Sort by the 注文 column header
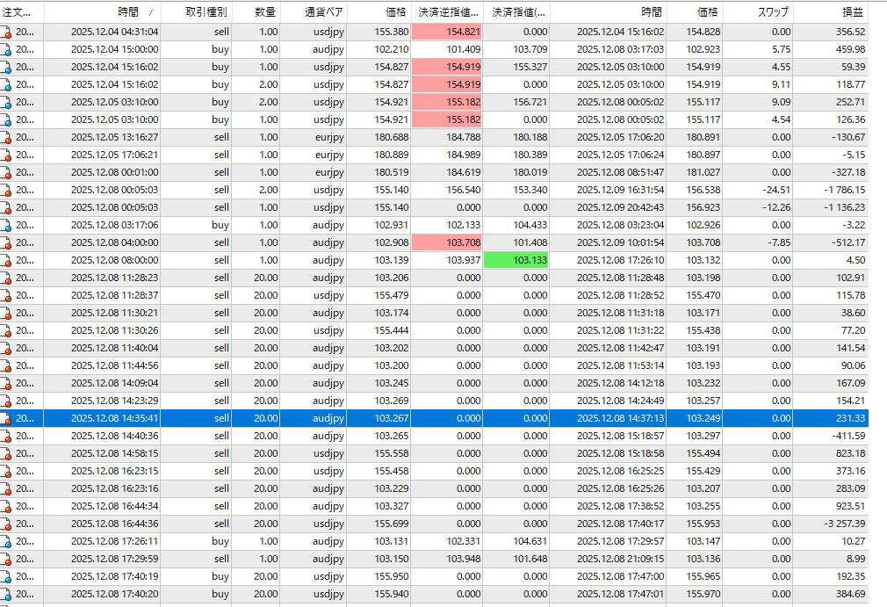This screenshot has width=887, height=607. coord(22,12)
